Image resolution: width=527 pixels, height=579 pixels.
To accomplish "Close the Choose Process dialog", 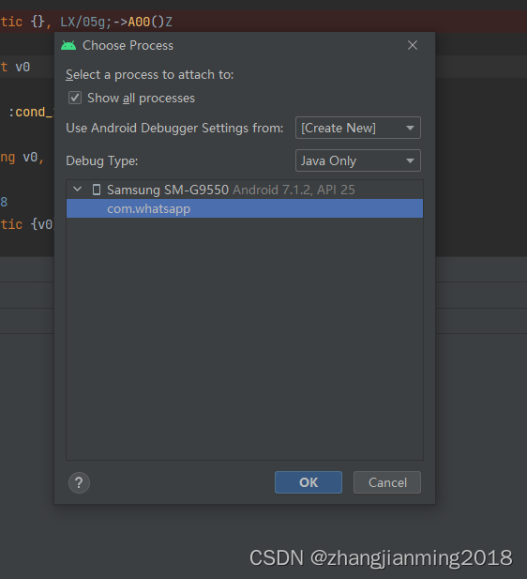I will tap(413, 45).
